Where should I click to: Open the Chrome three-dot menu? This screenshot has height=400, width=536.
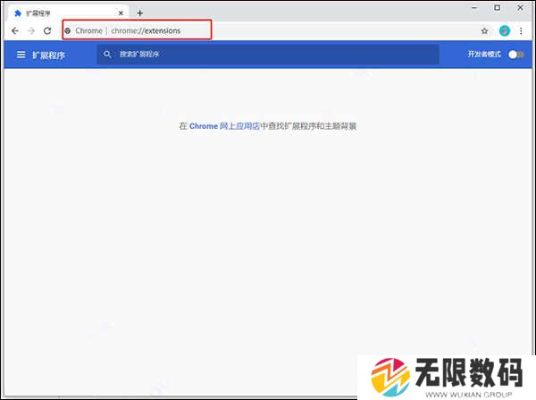point(521,30)
